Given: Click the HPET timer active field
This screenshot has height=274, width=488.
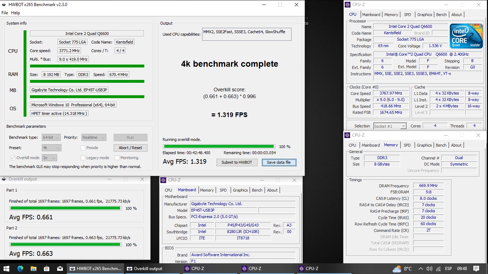Looking at the screenshot, I should coord(59,113).
